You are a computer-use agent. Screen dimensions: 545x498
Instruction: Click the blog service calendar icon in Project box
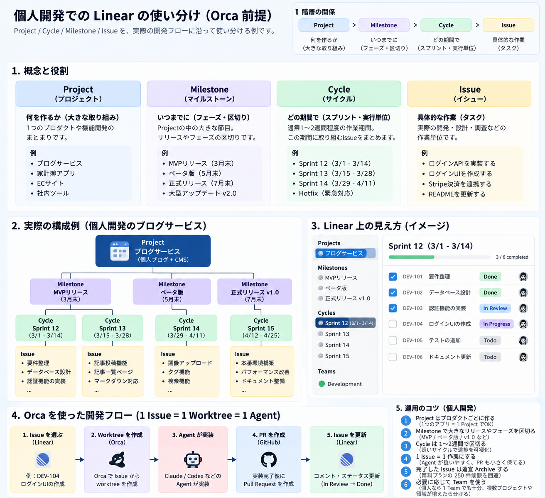pos(120,251)
